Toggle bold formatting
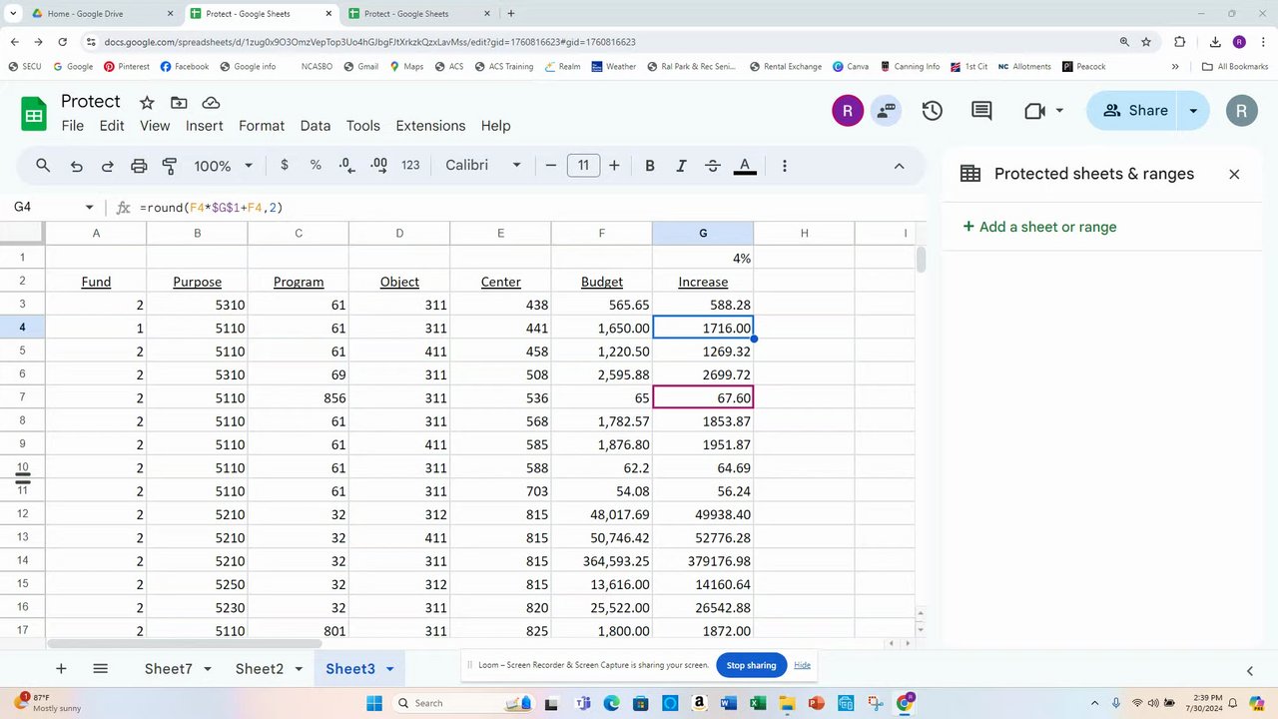This screenshot has height=719, width=1278. point(650,166)
